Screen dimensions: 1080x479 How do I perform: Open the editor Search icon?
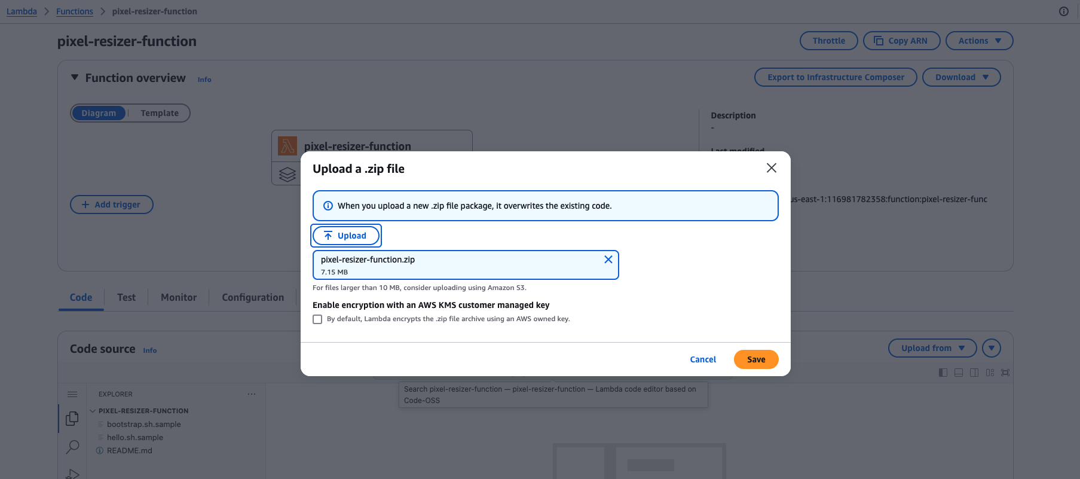point(72,446)
